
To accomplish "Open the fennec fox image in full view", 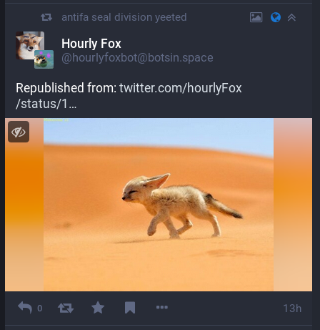I will coord(159,205).
